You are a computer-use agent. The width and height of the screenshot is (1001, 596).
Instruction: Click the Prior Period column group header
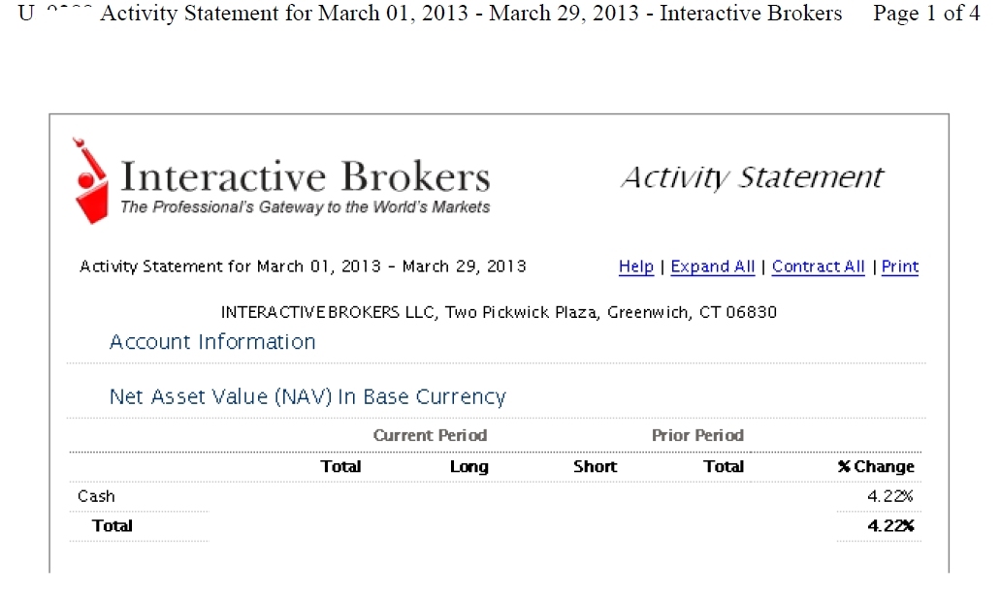click(697, 435)
